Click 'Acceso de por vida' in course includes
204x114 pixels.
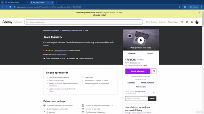pos(93,109)
